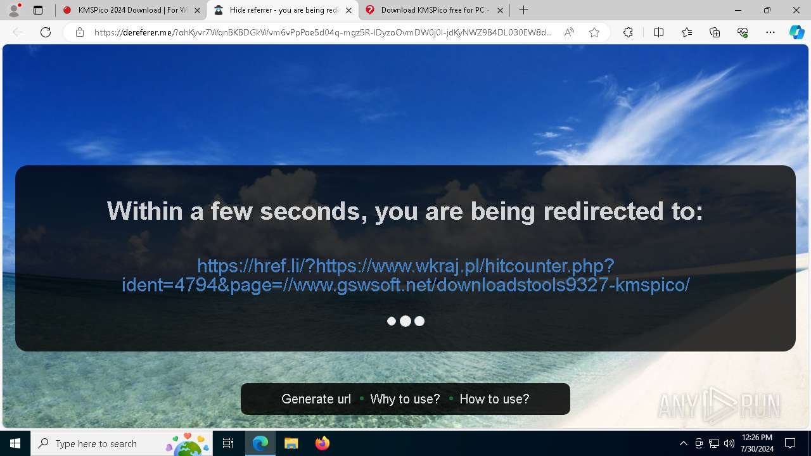The image size is (811, 456).
Task: Close the Download KMSPico free for PC tab
Action: pos(500,10)
